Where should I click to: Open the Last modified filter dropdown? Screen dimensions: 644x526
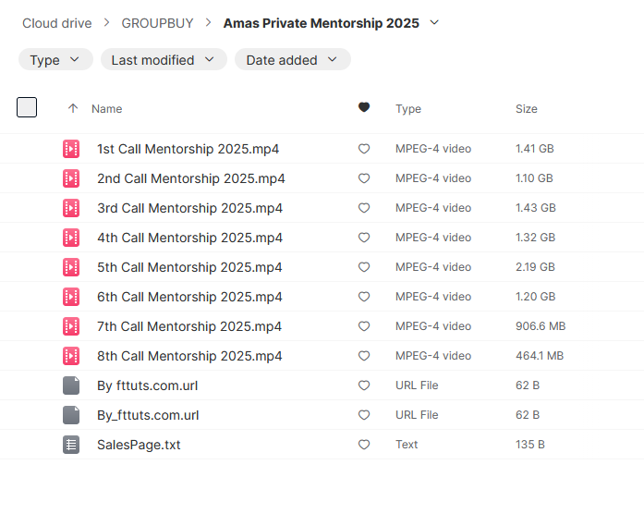(163, 60)
